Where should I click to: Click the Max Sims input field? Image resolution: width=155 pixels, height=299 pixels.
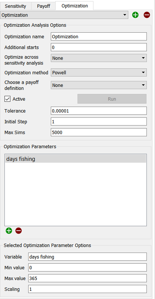tap(99, 132)
